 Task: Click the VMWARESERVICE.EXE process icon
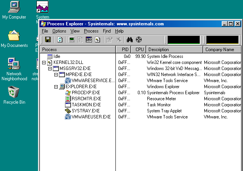[x=68, y=81]
